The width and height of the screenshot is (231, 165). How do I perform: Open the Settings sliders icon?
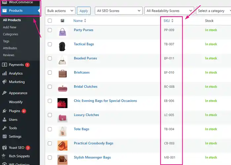pyautogui.click(x=4, y=136)
